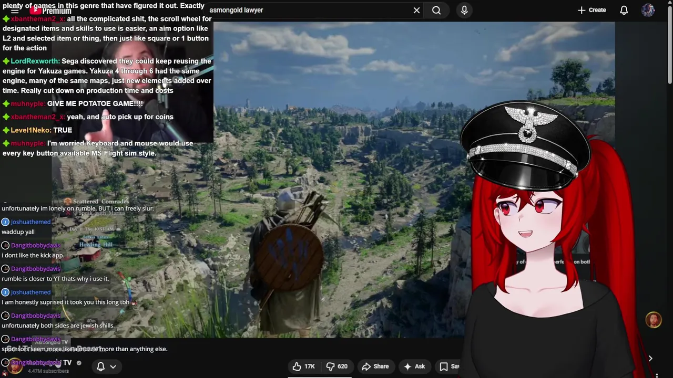This screenshot has width=673, height=378.
Task: Click 'Scattered Comrades' quest text in game
Action: click(100, 202)
